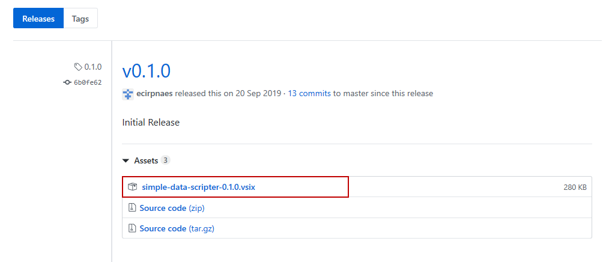This screenshot has height=262, width=609.
Task: Click the Assets count badge showing 3
Action: point(166,160)
